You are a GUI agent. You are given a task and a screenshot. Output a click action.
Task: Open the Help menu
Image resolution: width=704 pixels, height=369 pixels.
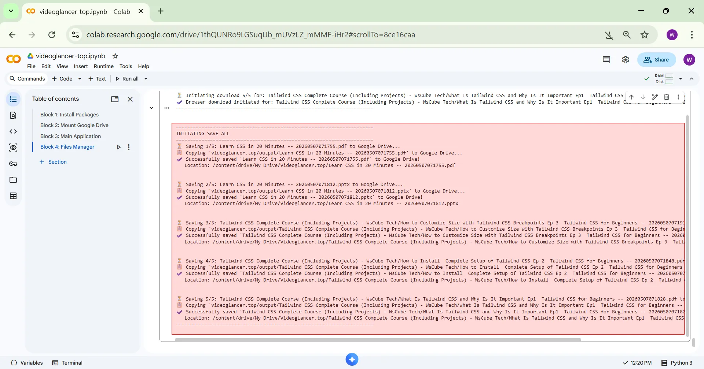click(143, 66)
